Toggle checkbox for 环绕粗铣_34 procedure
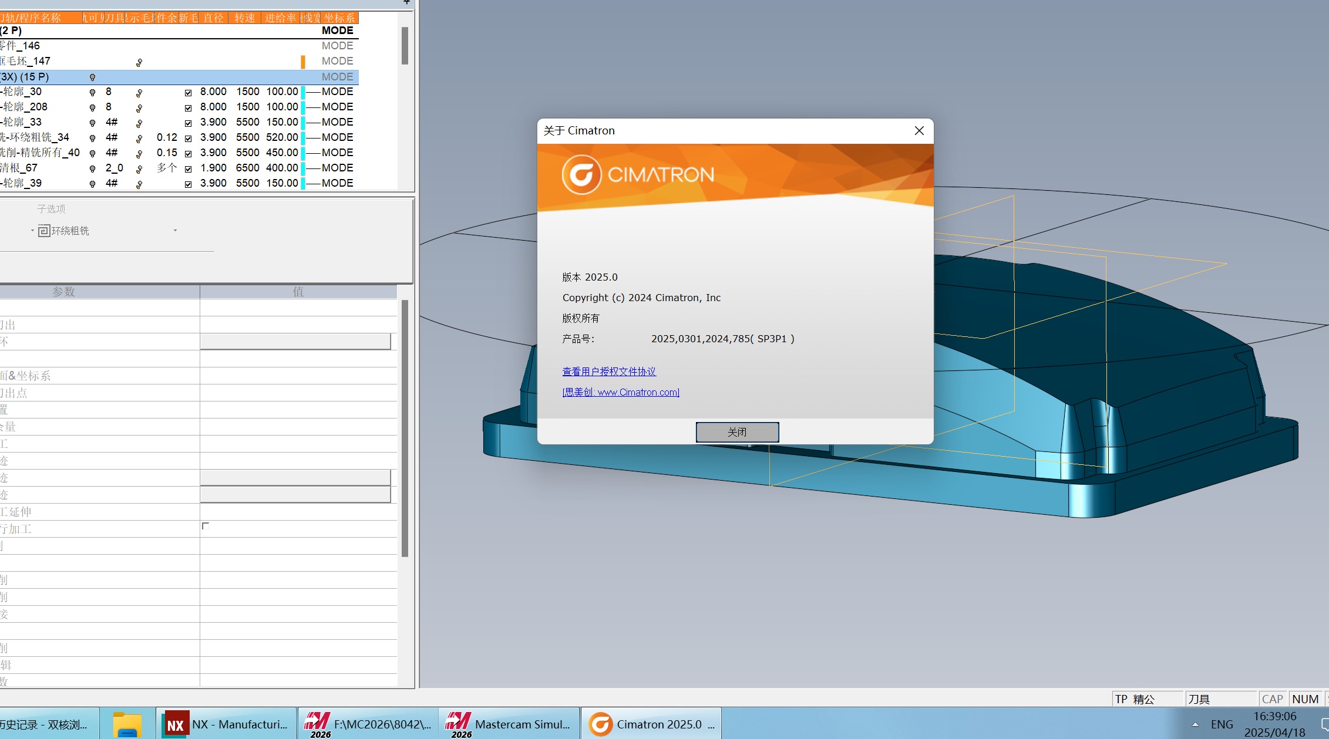Screen dimensions: 1329x739 click(x=188, y=138)
